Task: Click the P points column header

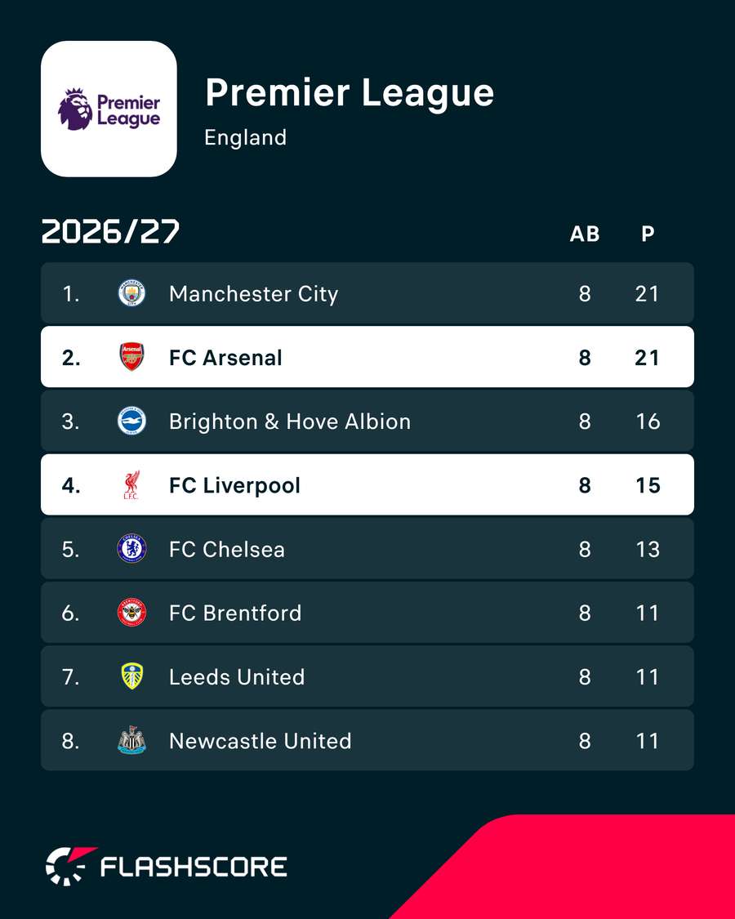Action: (x=648, y=234)
